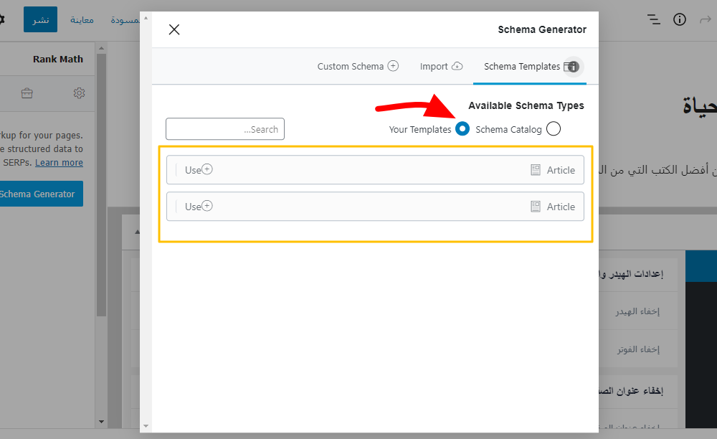The height and width of the screenshot is (439, 717).
Task: Open the Custom Schema tab
Action: (358, 67)
